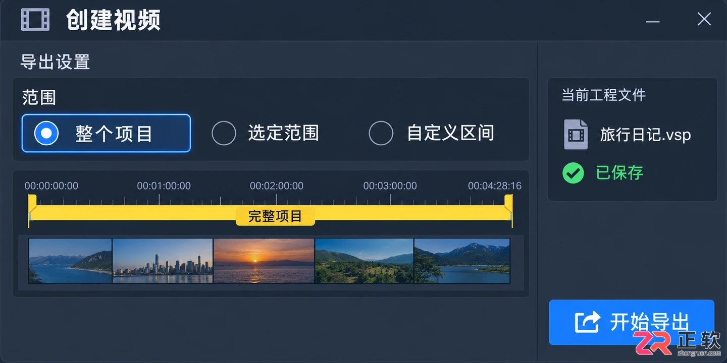Minimize the 创建视频 window
Screen dimensions: 727x363
[x=653, y=22]
